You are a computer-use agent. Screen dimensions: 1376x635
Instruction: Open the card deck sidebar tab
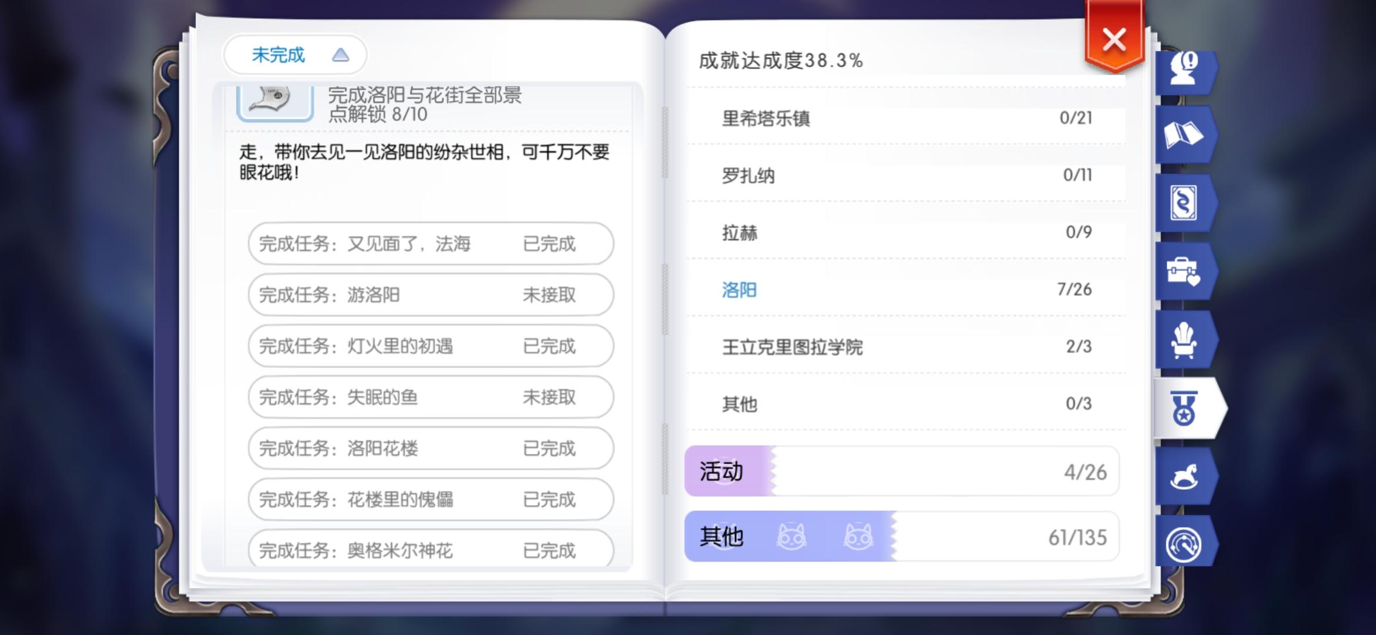(1185, 203)
